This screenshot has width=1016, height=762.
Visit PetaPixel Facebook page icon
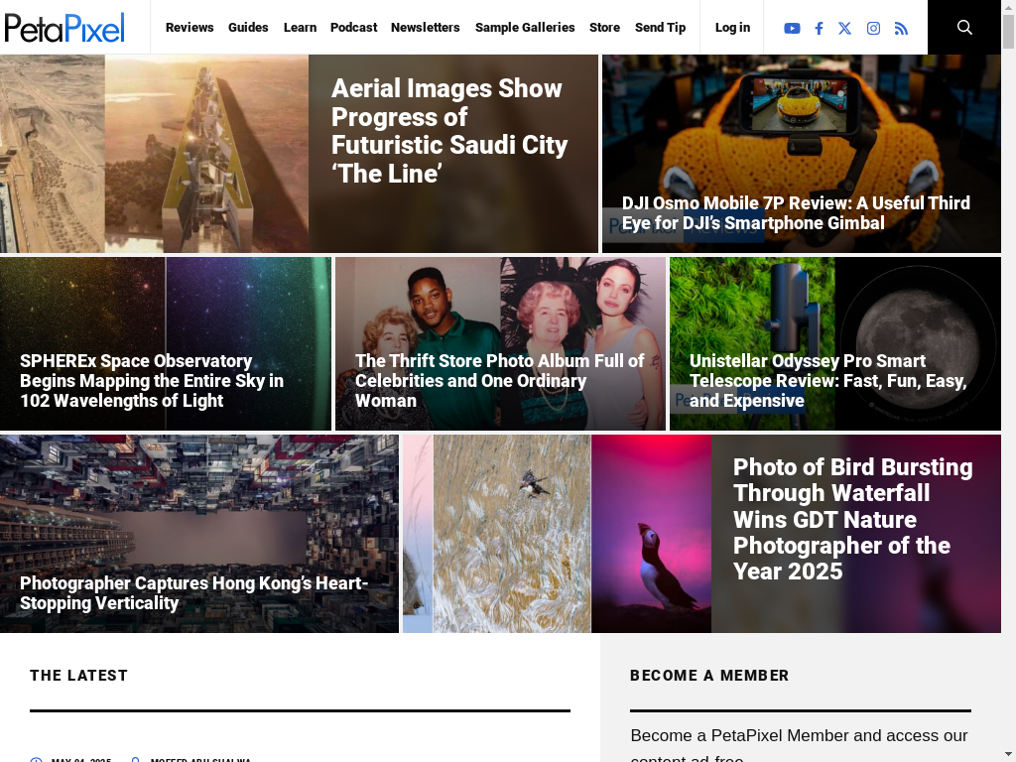[x=819, y=28]
